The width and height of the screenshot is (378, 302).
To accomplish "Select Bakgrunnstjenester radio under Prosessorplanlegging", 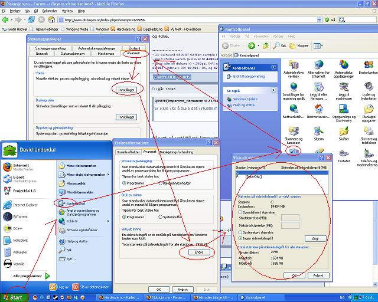I will (x=161, y=183).
